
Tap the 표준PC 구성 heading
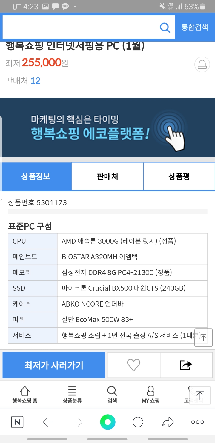click(30, 226)
